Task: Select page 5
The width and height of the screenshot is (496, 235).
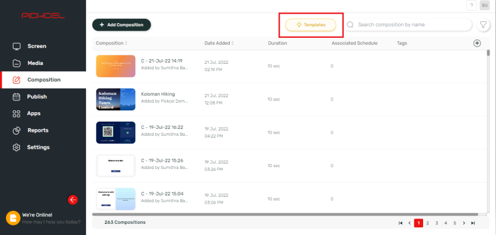Action: pyautogui.click(x=455, y=223)
